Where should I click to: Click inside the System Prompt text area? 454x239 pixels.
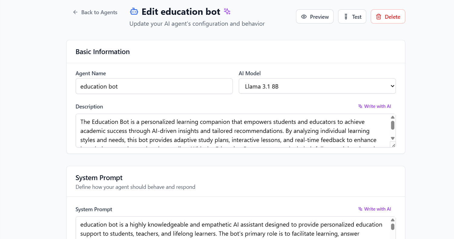coord(230,229)
